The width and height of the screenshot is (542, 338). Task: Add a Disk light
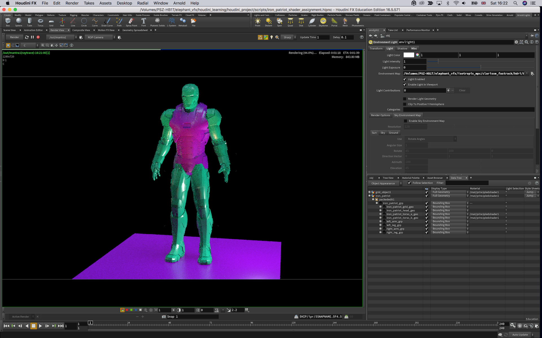pyautogui.click(x=301, y=22)
